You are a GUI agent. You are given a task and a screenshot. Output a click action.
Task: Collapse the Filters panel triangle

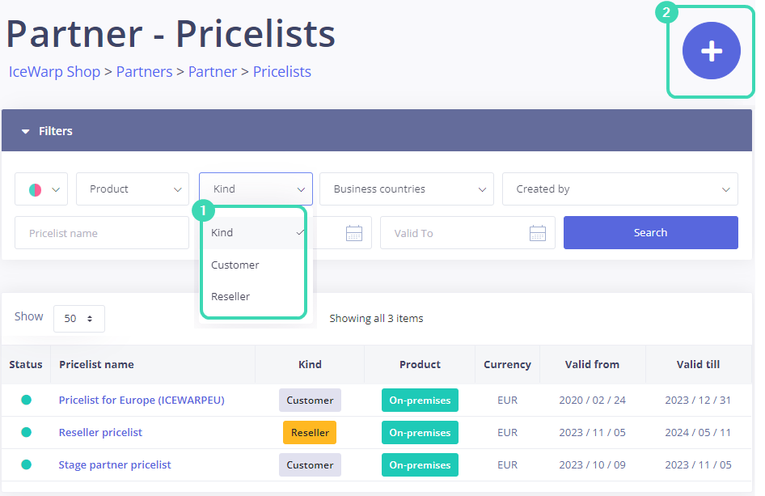(26, 131)
